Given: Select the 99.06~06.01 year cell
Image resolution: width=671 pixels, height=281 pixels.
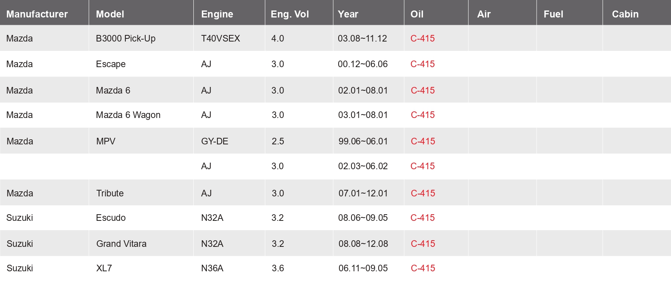Looking at the screenshot, I should 363,141.
